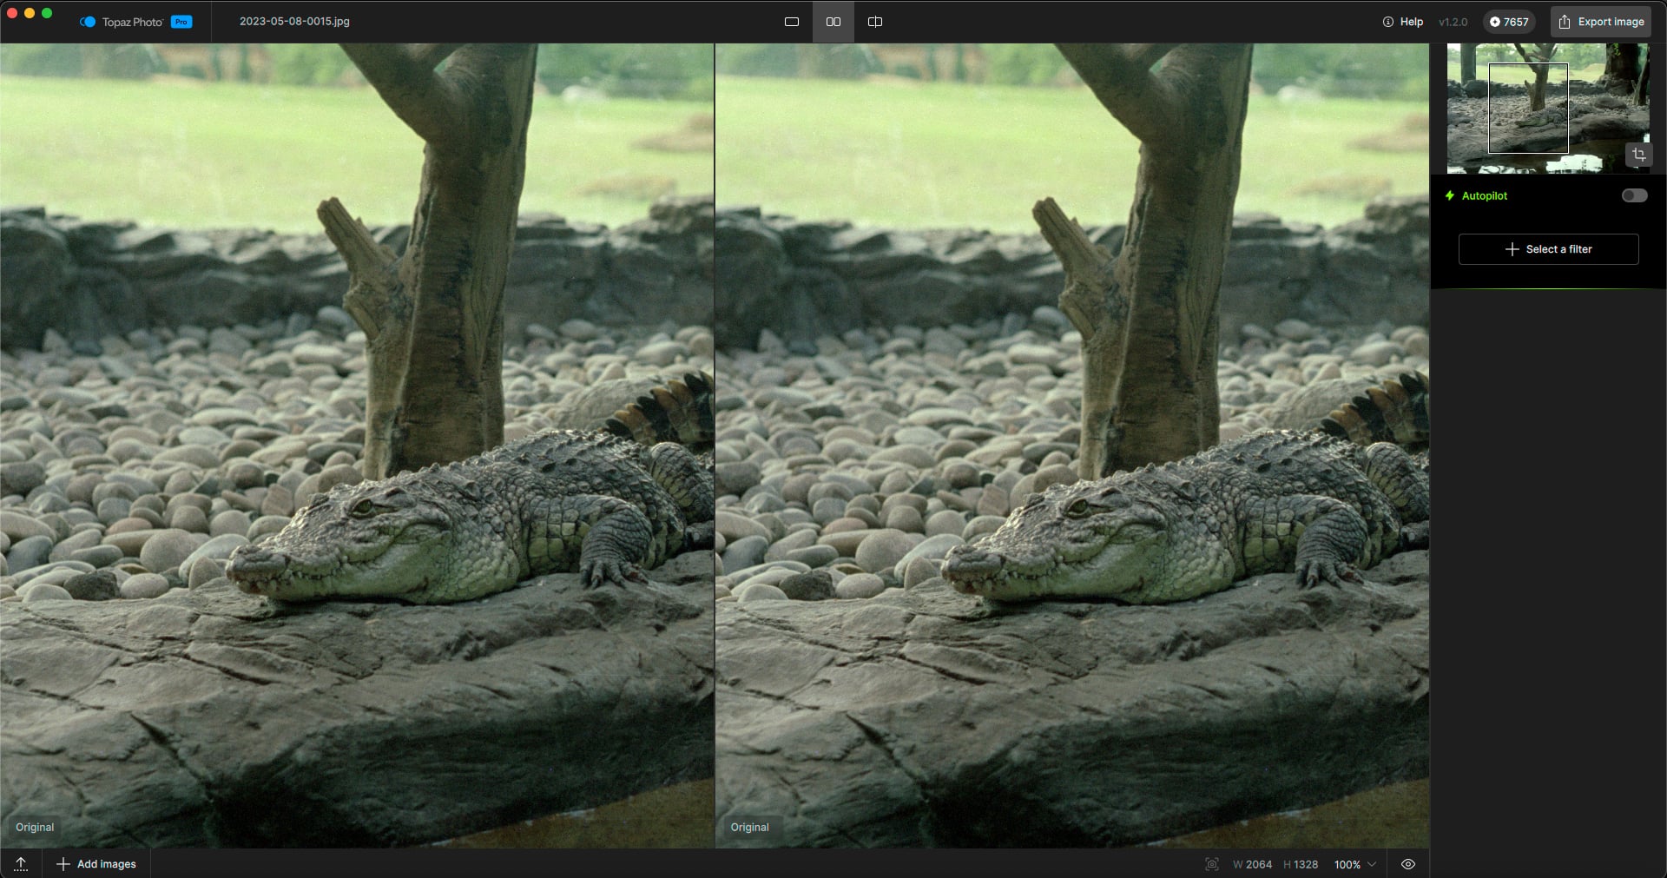Click the upload arrow icon at bottom-left
This screenshot has height=878, width=1667.
[x=21, y=863]
